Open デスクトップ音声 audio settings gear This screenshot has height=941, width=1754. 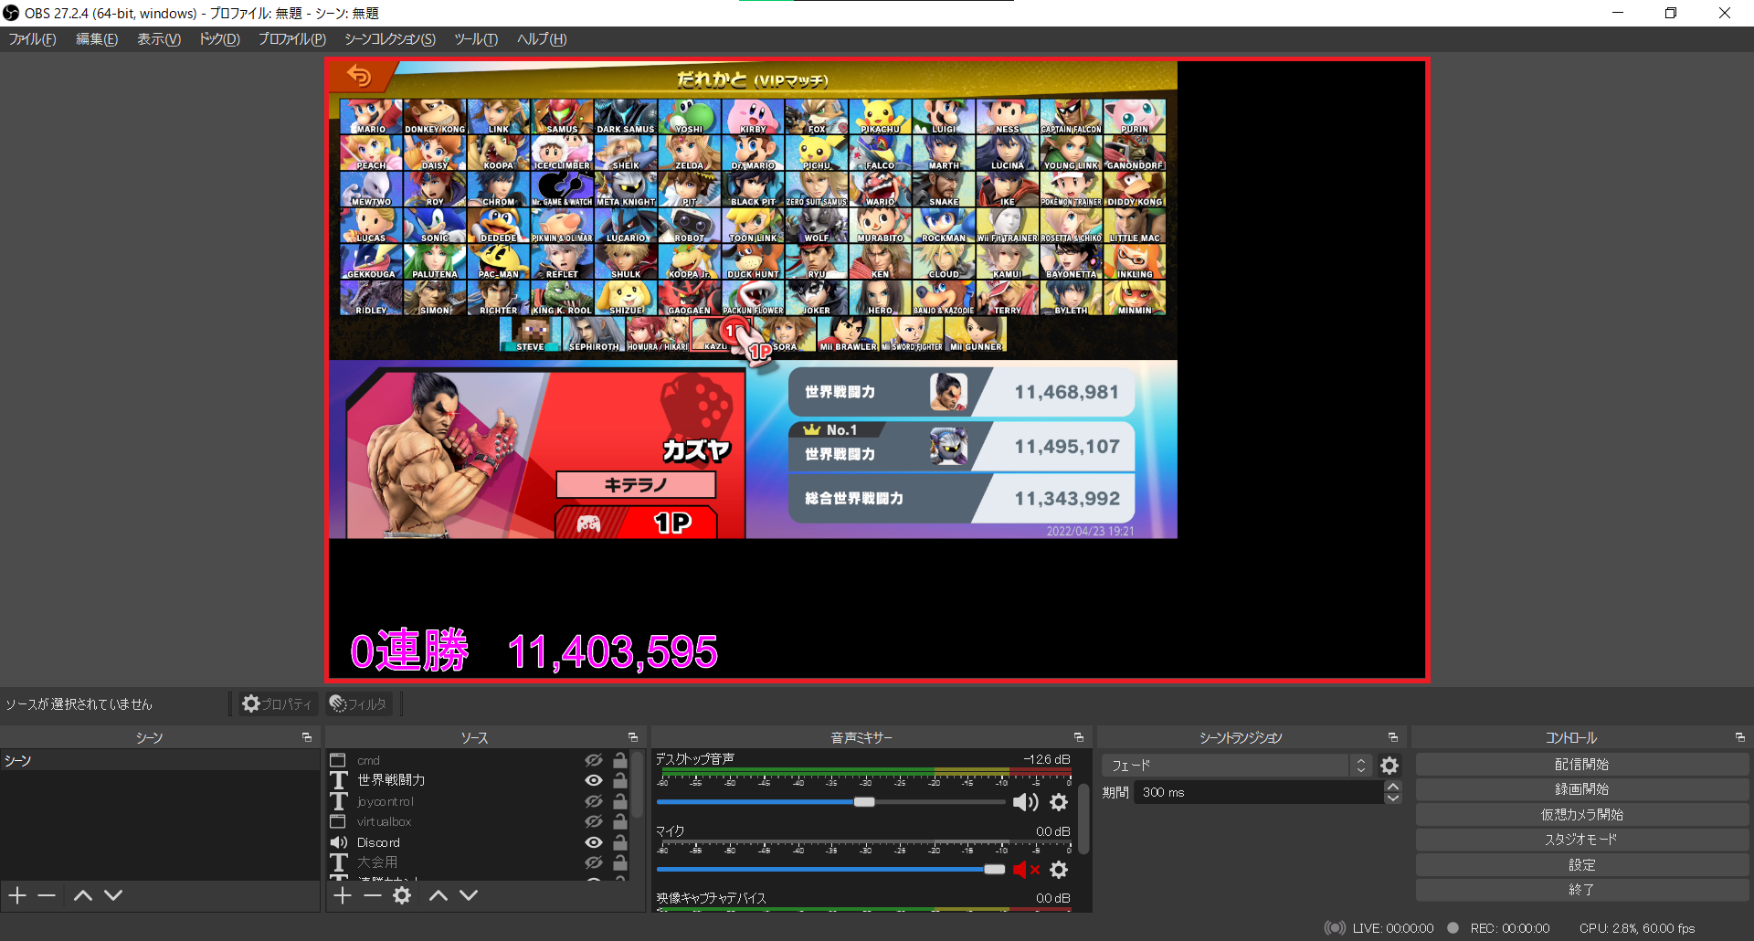[x=1059, y=802]
